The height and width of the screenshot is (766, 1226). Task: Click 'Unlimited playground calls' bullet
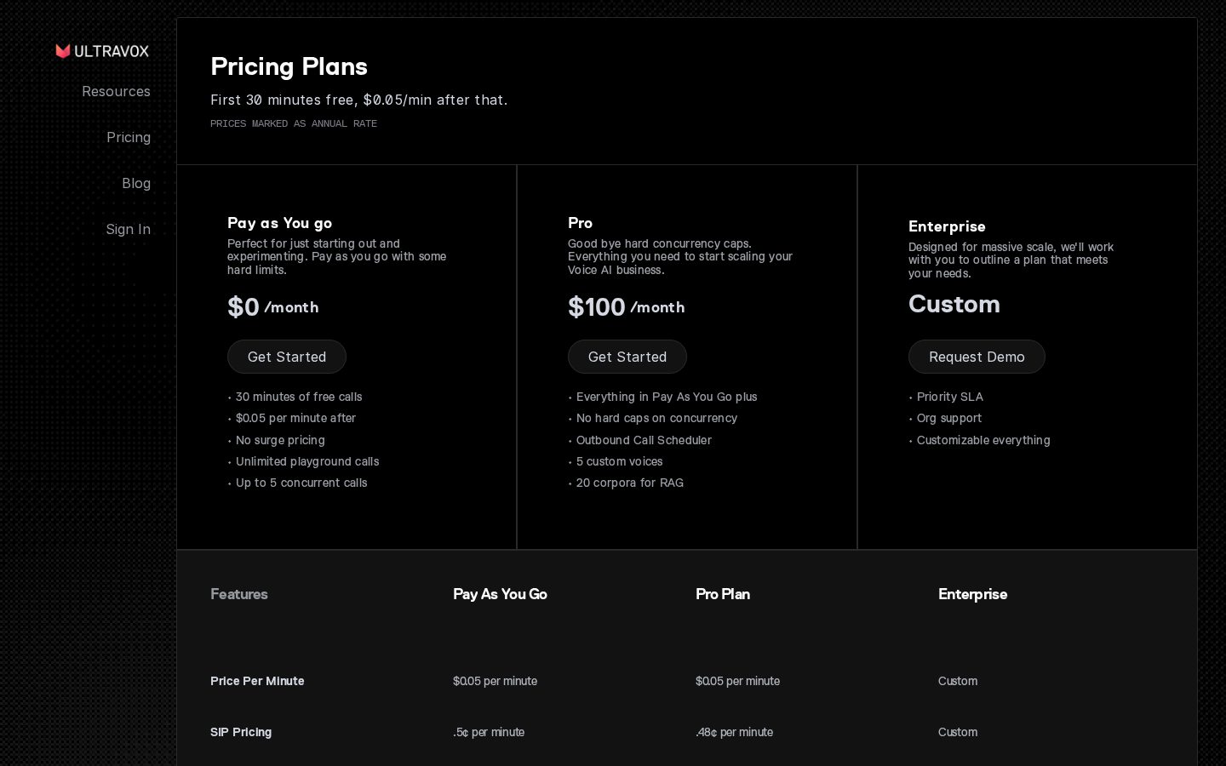(x=307, y=461)
